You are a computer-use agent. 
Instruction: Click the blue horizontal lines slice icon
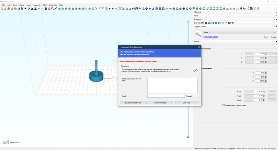pos(160,8)
